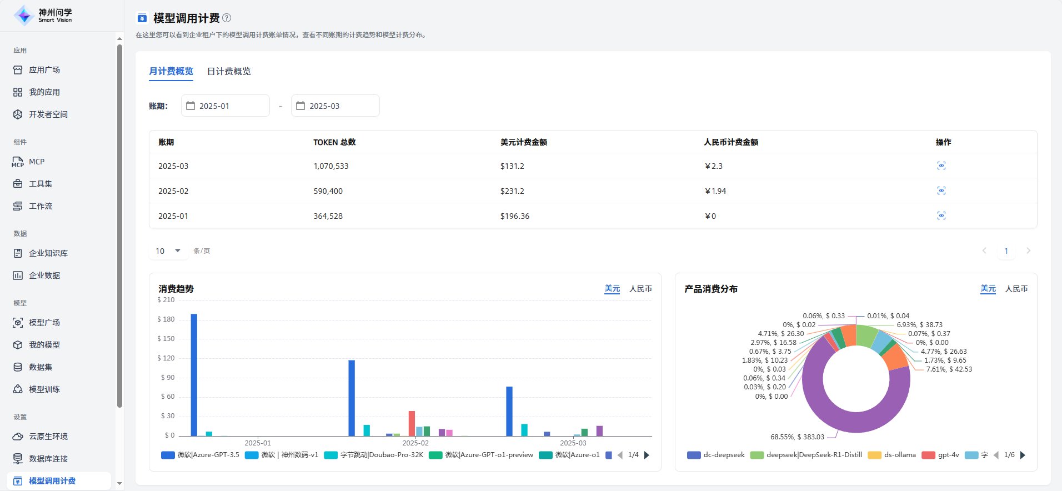Open the MCP component page
This screenshot has width=1062, height=491.
[x=37, y=162]
